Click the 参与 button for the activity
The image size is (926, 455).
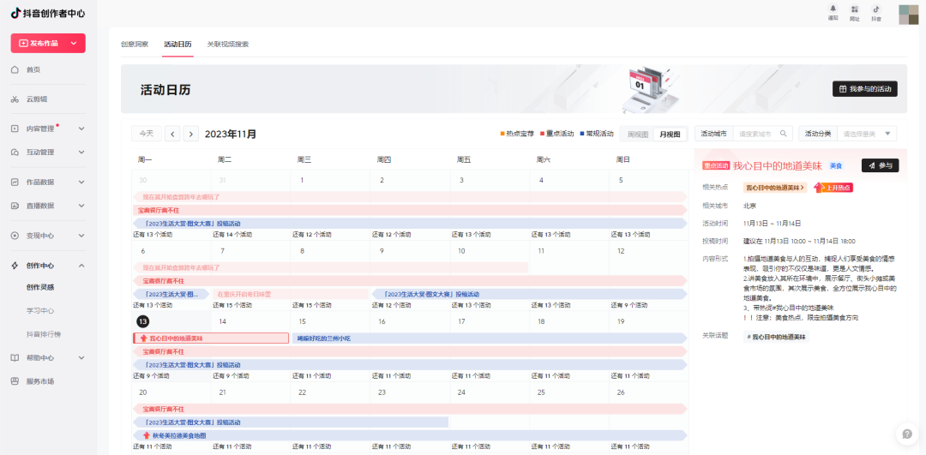pos(880,165)
